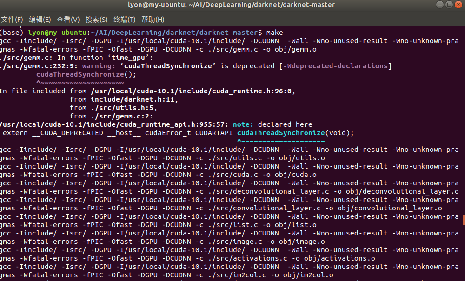Viewport: 465px width, 281px height.
Task: Click the ./src/gemm.c:232:9: location text
Action: coord(39,66)
